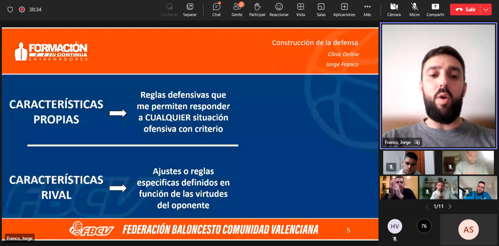Image resolution: width=499 pixels, height=246 pixels.
Task: Click pin icon beside Franco, Jorge name
Action: pos(417,142)
